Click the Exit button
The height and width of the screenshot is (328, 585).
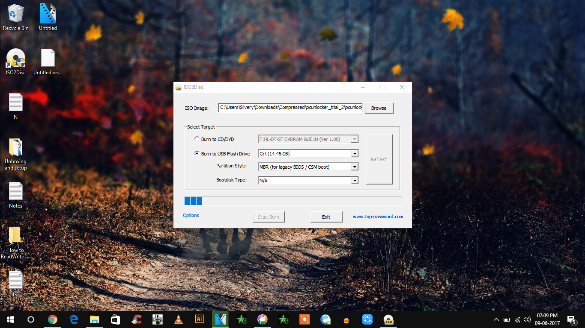click(326, 217)
